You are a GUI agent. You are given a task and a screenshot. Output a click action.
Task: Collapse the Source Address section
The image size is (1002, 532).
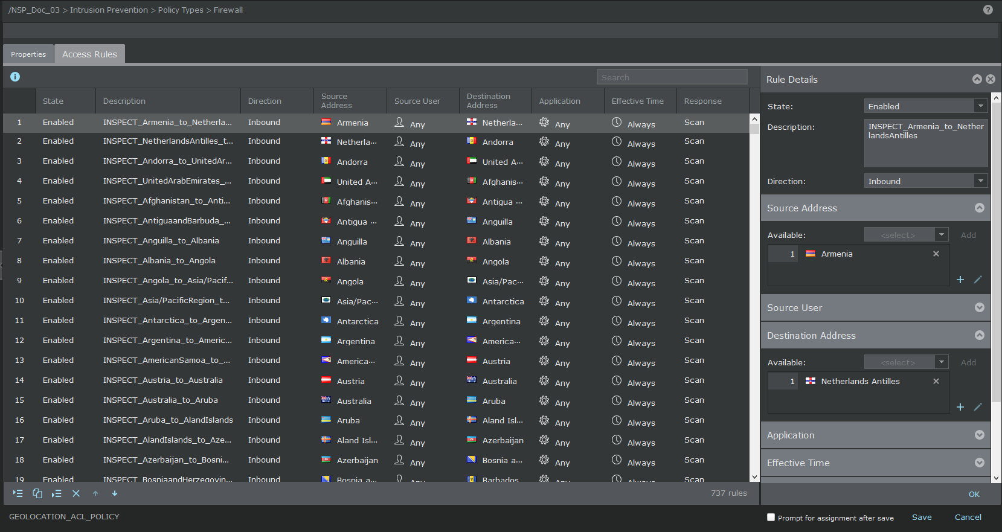(980, 208)
